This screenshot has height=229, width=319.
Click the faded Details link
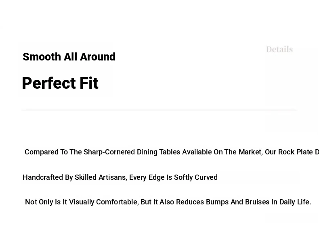[x=279, y=50]
